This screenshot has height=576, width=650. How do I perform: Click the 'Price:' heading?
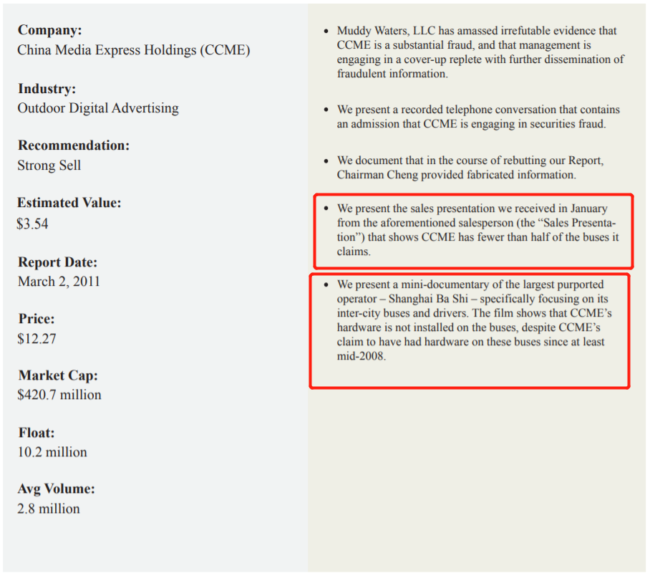(x=37, y=319)
